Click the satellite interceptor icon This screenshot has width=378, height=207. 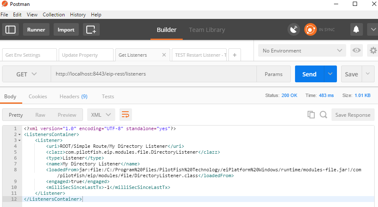coord(294,29)
